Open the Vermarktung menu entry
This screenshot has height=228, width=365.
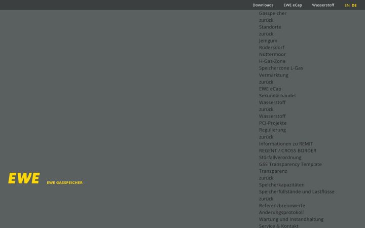274,75
